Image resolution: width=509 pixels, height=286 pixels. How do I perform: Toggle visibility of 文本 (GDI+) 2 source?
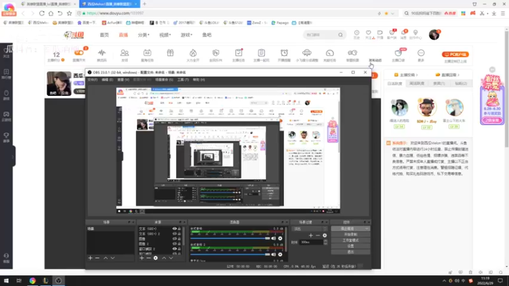click(174, 233)
